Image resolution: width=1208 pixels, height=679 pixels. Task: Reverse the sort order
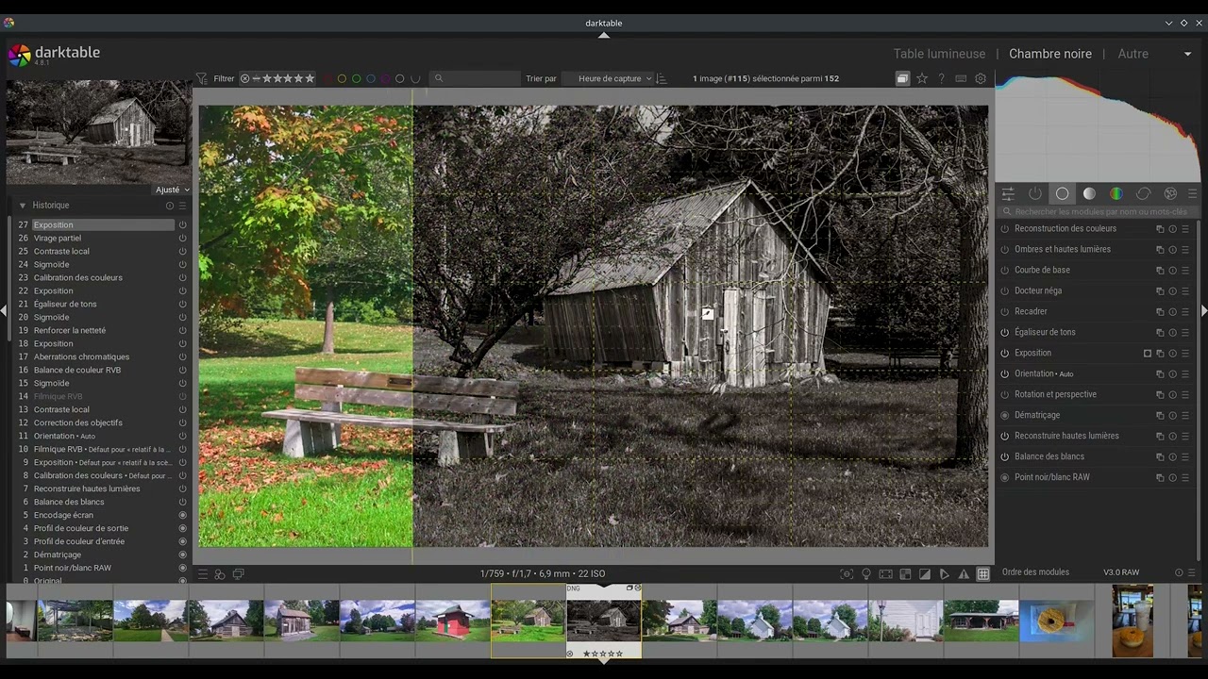661,78
